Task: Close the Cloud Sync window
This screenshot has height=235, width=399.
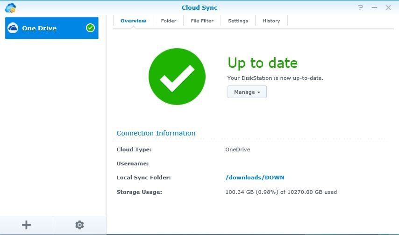Action: click(388, 7)
